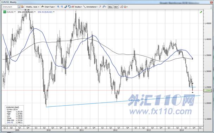The image size is (214, 133).
Task: Click the undo/reset arrow icon
Action: [69, 7]
